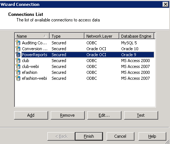Click Oracle OCI in the PowerReports row

(96, 55)
